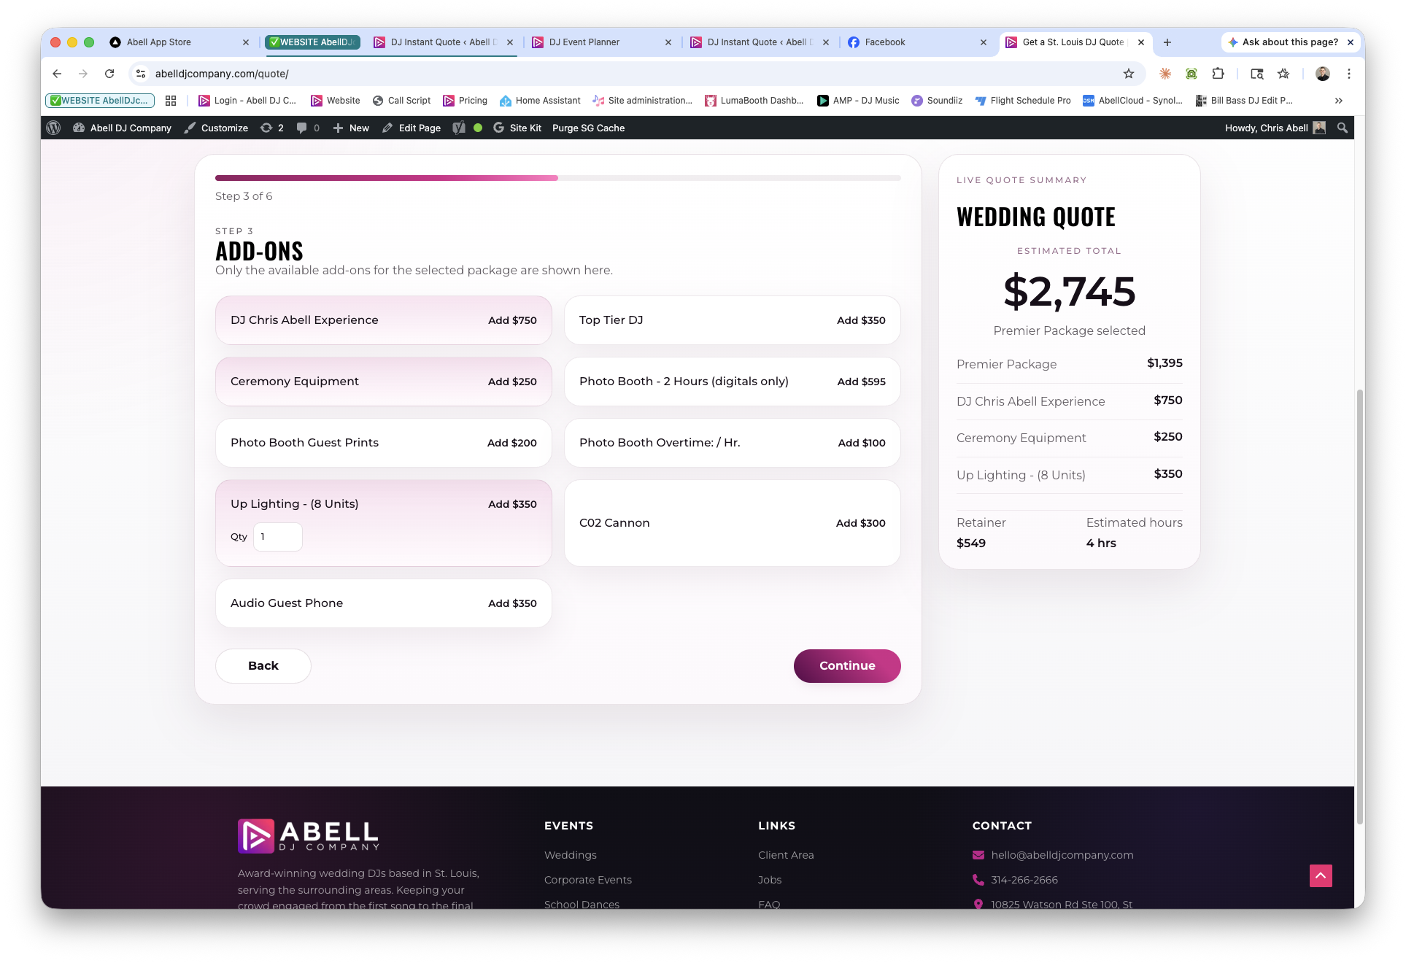Click the browser back arrow
1406x963 pixels.
[57, 74]
